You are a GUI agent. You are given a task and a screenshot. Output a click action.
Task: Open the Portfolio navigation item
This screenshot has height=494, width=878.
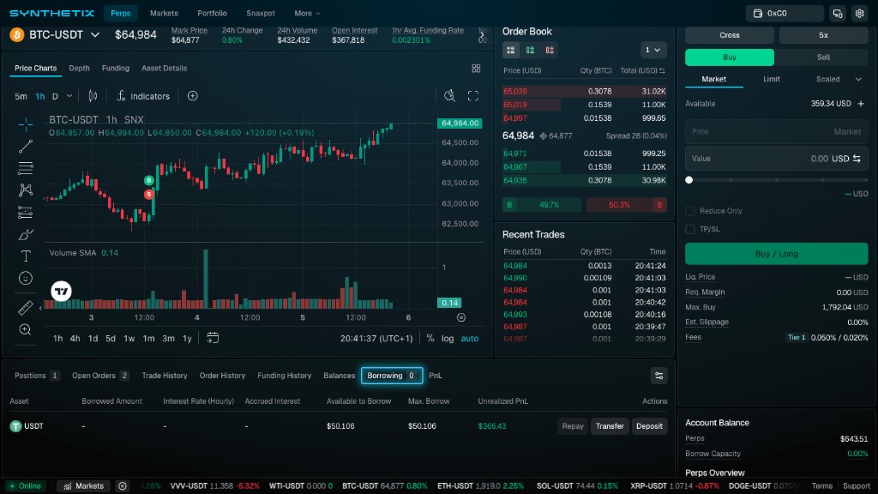click(213, 14)
